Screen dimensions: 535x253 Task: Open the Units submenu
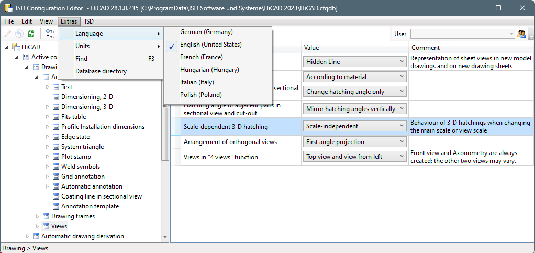[111, 46]
